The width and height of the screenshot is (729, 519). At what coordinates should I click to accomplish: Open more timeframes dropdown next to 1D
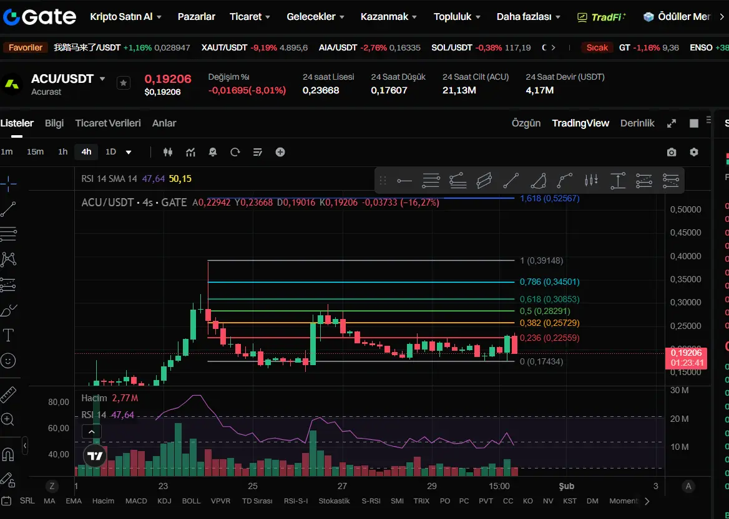[129, 152]
